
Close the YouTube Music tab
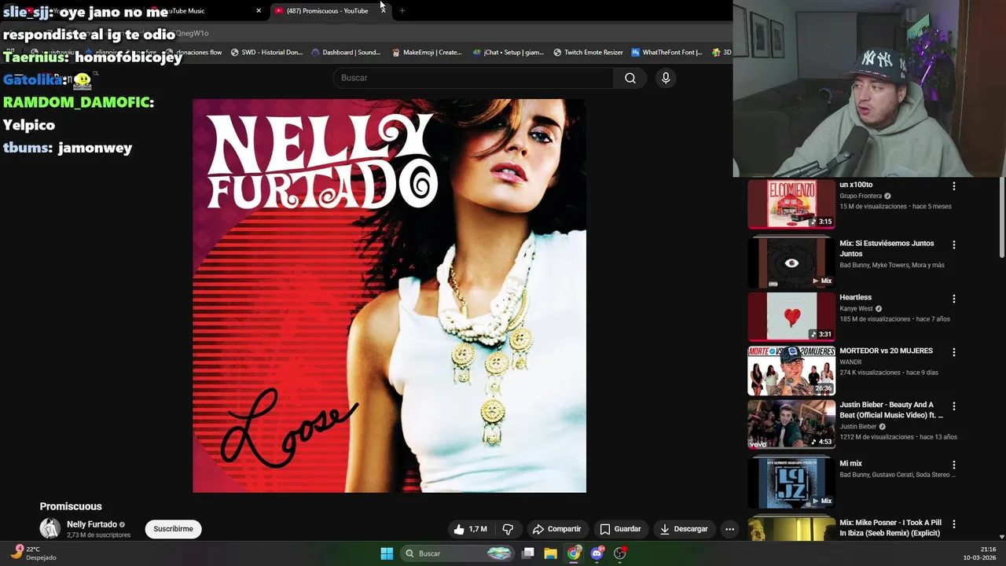click(259, 10)
